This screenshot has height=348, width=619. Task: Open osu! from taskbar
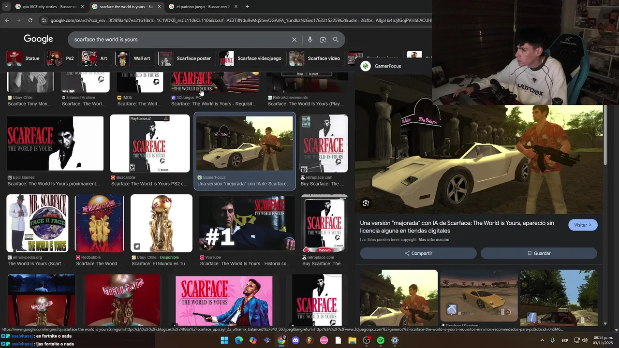tap(324, 340)
